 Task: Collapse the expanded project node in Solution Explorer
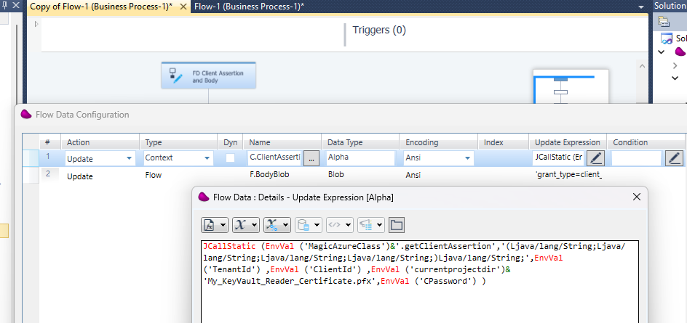coord(662,52)
